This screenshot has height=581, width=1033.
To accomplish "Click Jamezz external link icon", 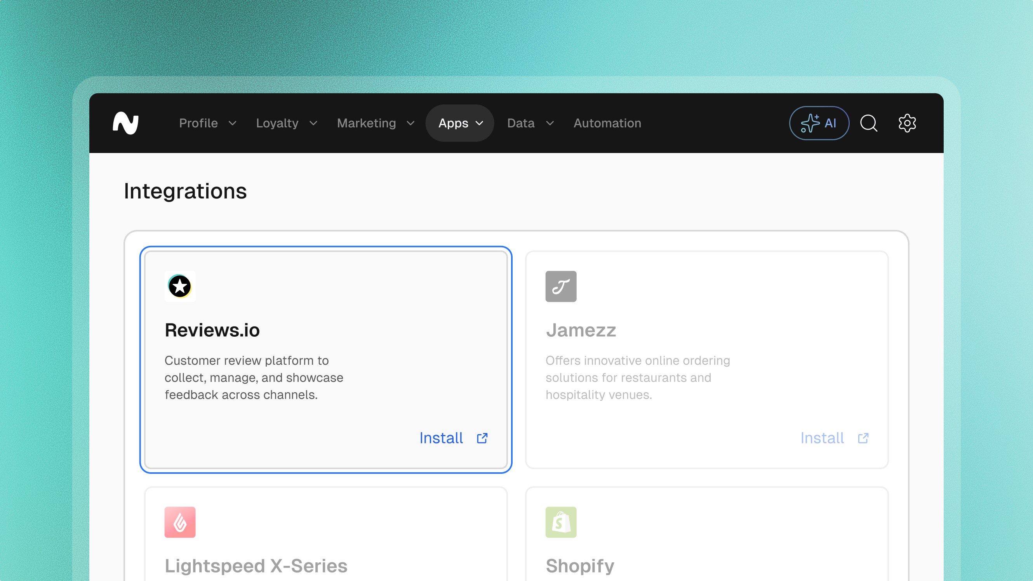I will click(863, 438).
